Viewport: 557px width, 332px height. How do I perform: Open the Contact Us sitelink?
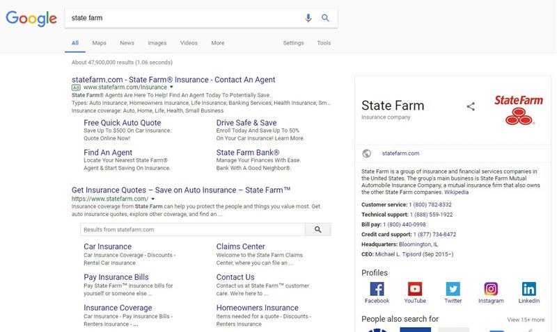point(235,277)
